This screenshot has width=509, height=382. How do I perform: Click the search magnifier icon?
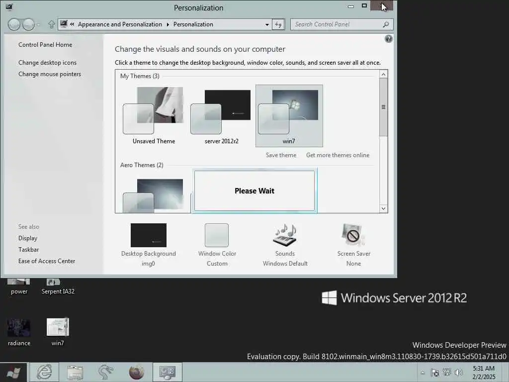pos(386,24)
